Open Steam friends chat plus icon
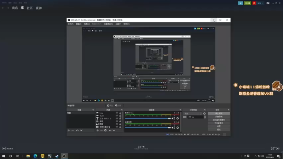The height and width of the screenshot is (159, 283). [278, 148]
